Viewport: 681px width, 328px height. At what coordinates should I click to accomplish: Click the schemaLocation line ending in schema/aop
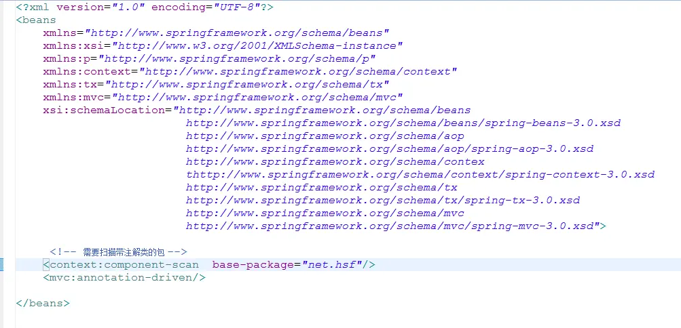click(325, 136)
